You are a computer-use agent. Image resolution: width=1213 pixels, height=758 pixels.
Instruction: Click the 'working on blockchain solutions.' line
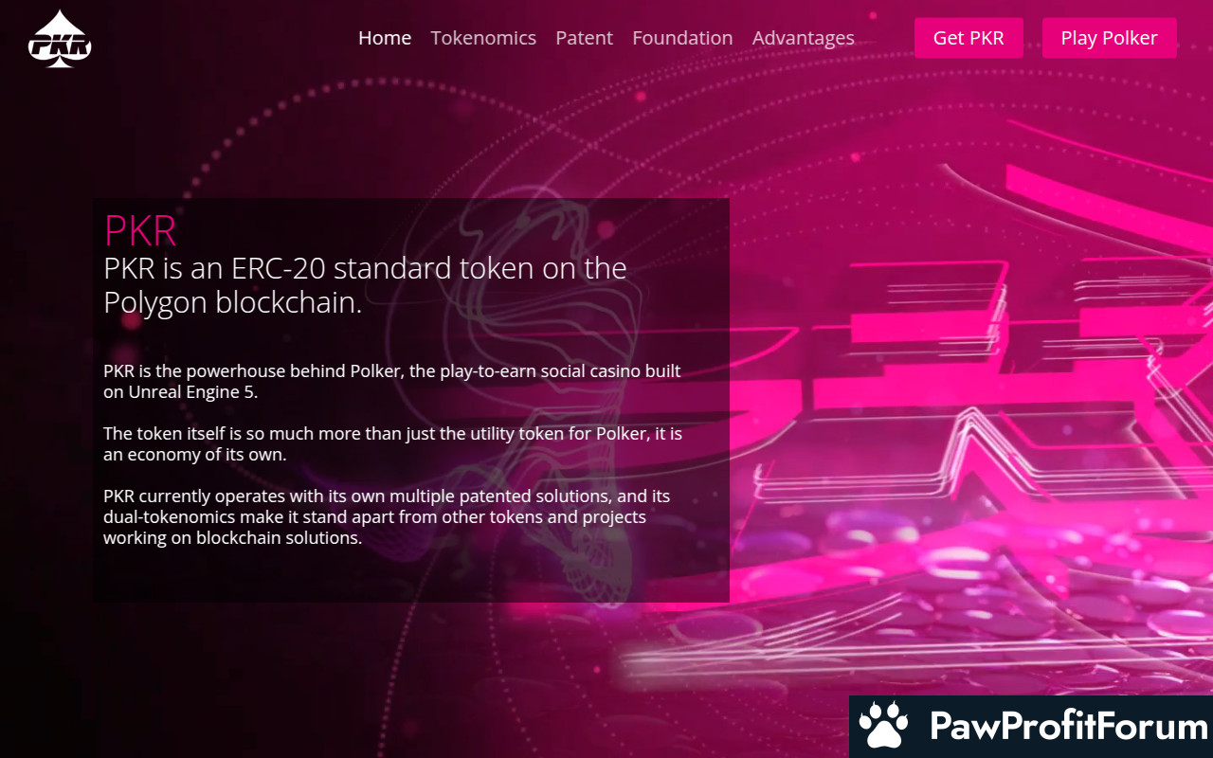[x=232, y=537]
